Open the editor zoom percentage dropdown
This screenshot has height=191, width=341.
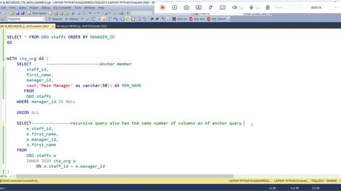pyautogui.click(x=11, y=176)
